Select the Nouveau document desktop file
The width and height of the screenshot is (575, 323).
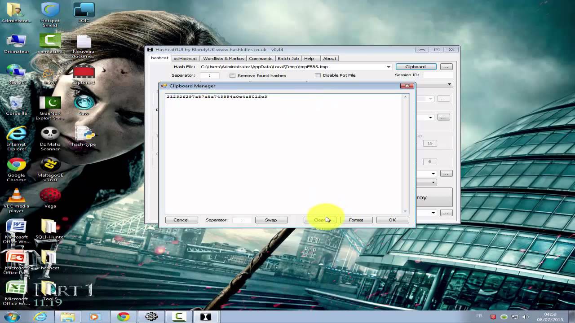point(84,46)
